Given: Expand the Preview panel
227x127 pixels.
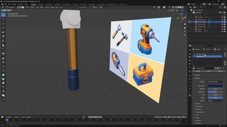Looking at the screenshot, I should [x=197, y=75].
